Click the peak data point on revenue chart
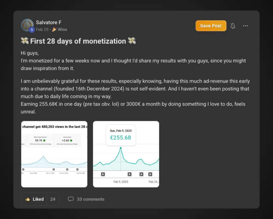This screenshot has width=273, height=219. 120,148
